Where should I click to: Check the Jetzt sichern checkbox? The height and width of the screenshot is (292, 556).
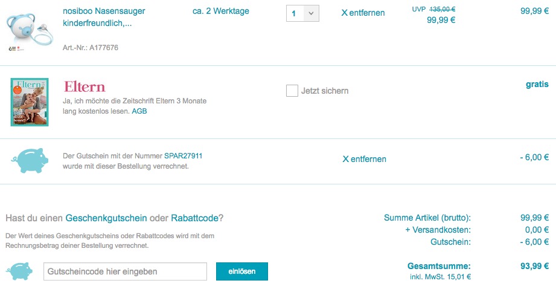[x=292, y=91]
